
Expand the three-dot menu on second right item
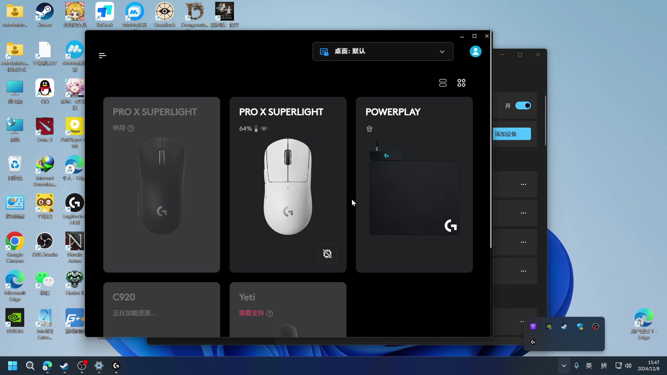(x=523, y=213)
